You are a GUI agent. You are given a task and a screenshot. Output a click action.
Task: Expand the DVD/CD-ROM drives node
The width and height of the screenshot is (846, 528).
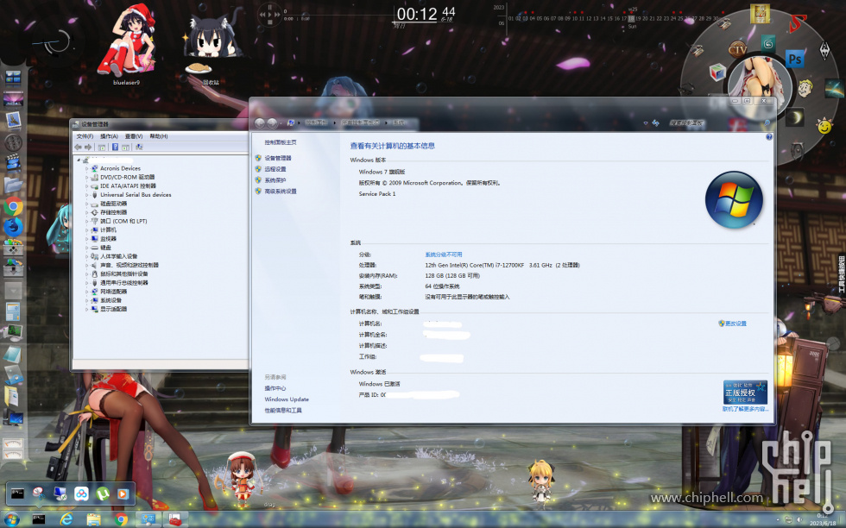[x=86, y=177]
